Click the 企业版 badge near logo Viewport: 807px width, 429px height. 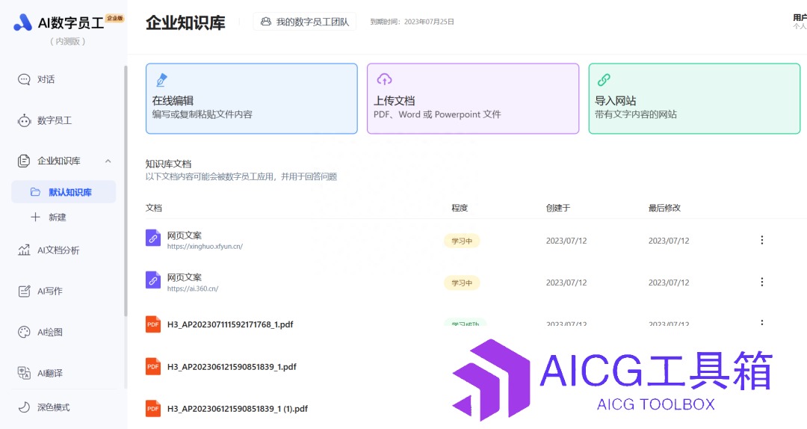(x=115, y=18)
